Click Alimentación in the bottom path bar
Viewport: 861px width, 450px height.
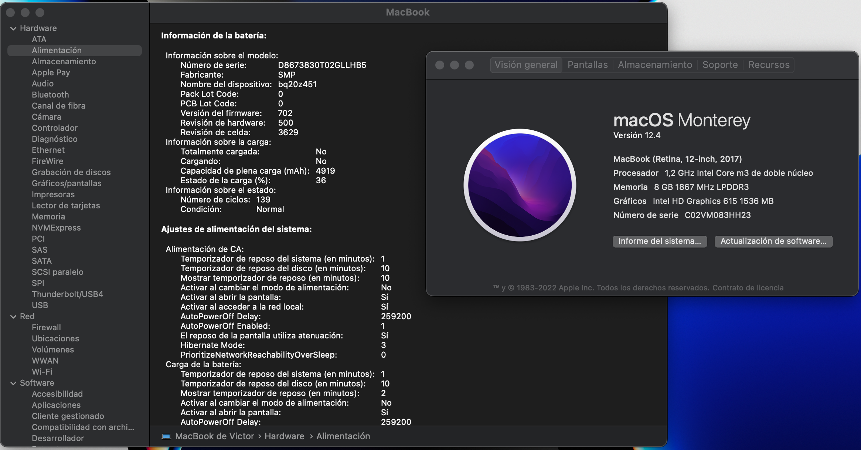343,436
